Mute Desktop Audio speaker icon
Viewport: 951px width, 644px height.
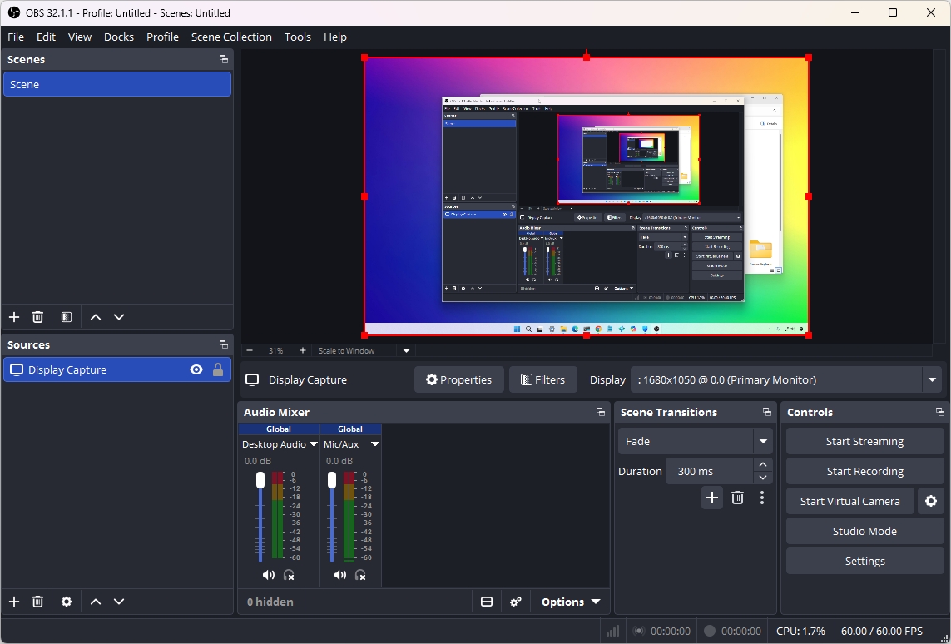pyautogui.click(x=268, y=574)
